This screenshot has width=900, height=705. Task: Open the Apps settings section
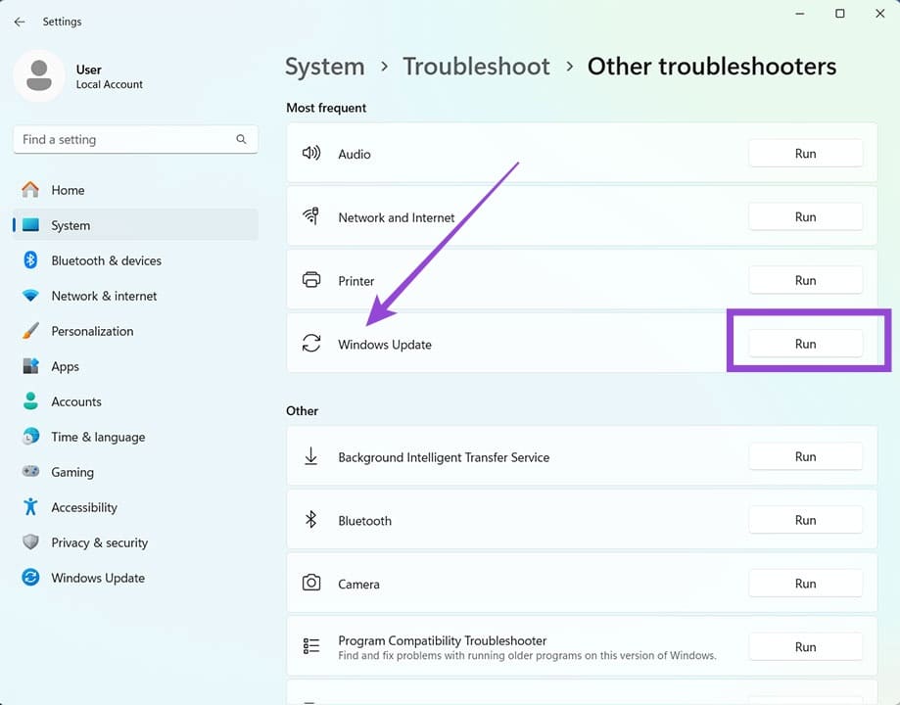(x=65, y=366)
